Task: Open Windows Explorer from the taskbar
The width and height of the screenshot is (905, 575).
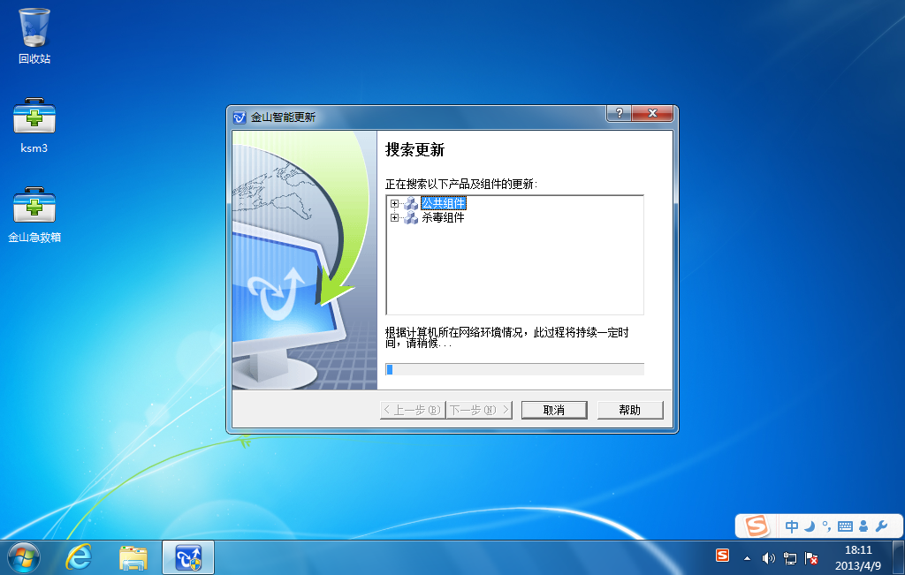Action: point(133,557)
